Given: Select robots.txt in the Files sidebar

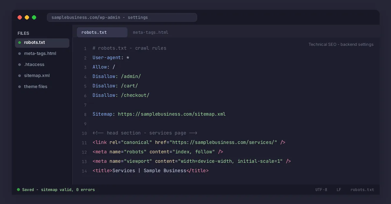Looking at the screenshot, I should click(42, 43).
